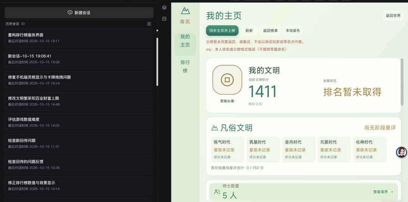Click the 炼气时代 stage card

[227, 150]
